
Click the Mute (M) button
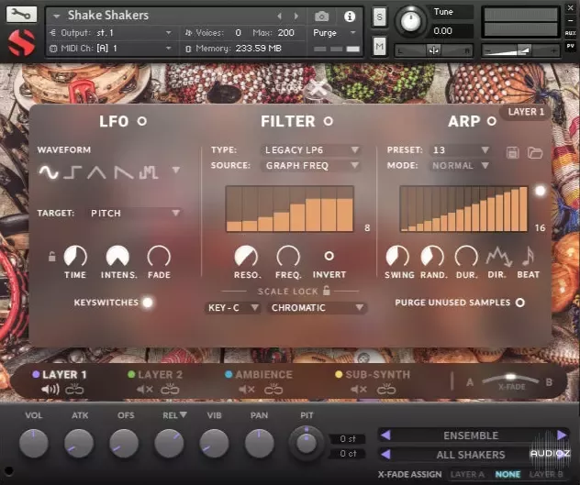tap(379, 46)
